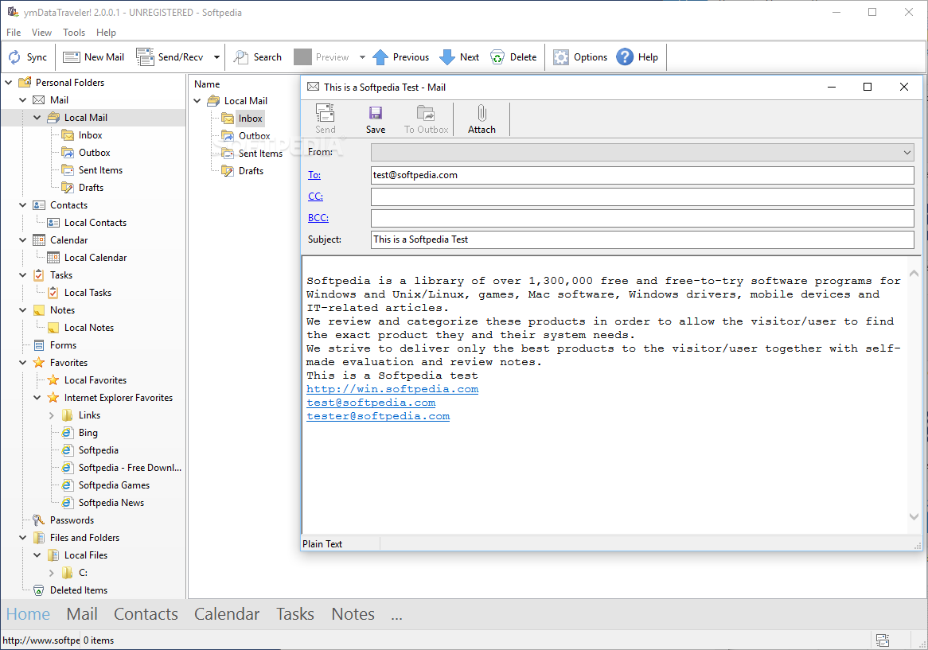Switch to the Mail bottom tab
Viewport: 928px width, 650px height.
point(82,614)
